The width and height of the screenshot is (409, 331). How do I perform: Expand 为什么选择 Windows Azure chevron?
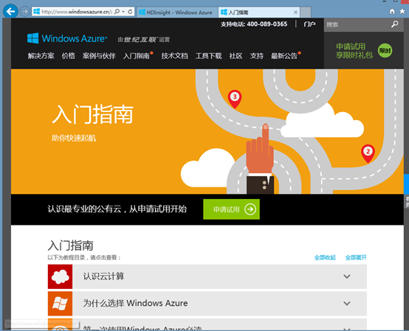point(347,304)
